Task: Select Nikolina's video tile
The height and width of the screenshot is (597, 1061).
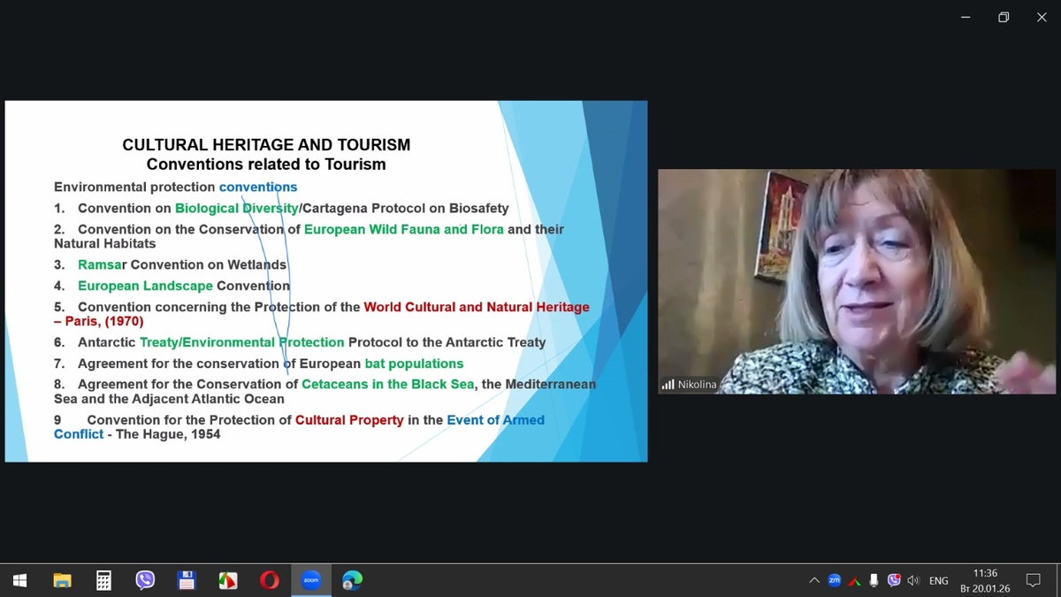Action: [857, 281]
